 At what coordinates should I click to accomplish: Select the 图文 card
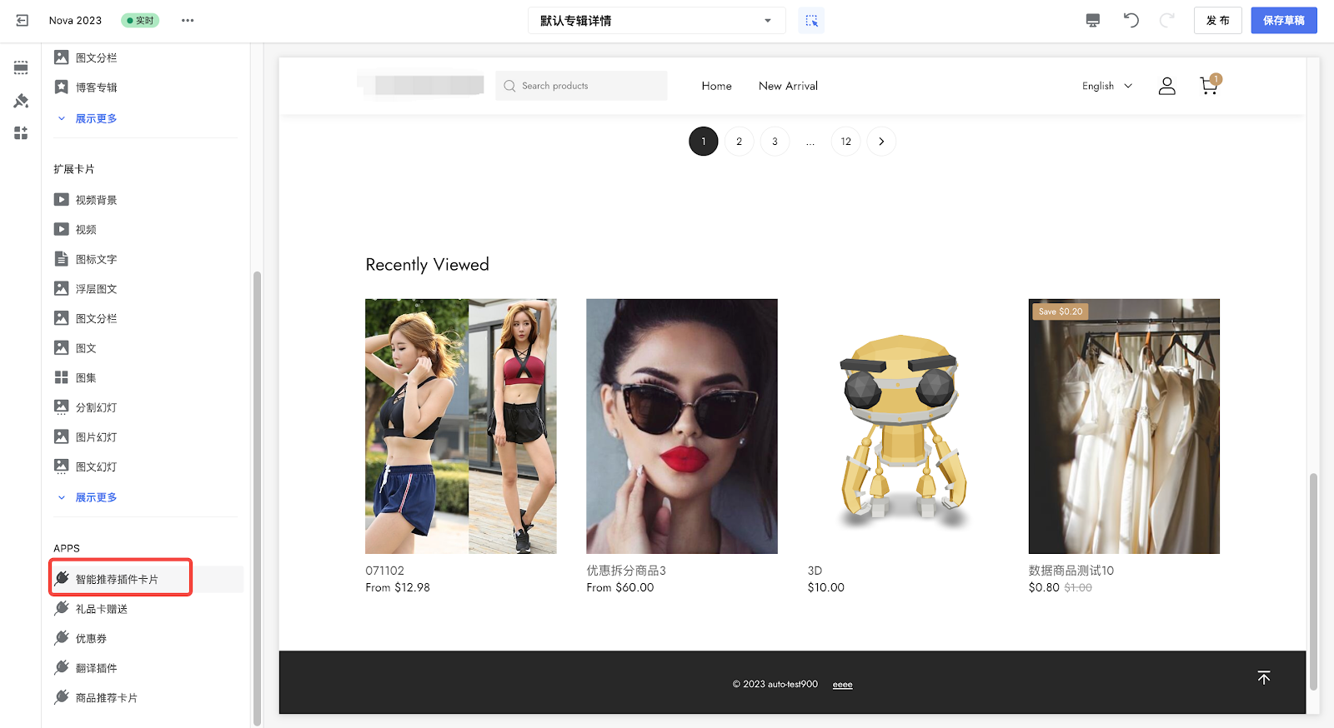click(75, 348)
